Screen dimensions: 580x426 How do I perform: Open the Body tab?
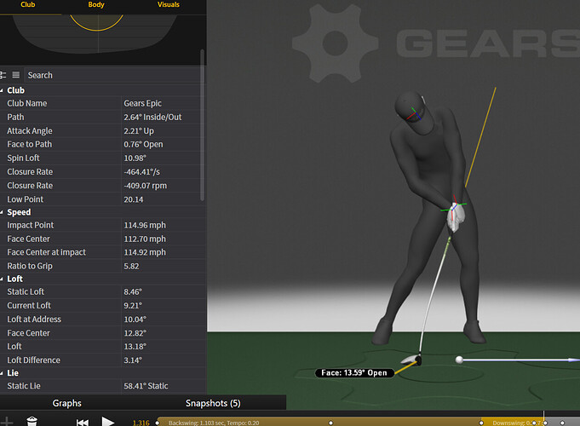coord(96,5)
